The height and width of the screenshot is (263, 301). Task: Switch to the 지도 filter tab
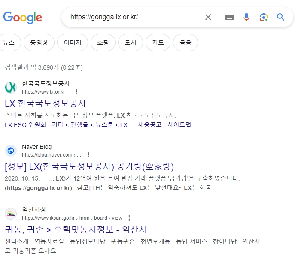(x=158, y=42)
